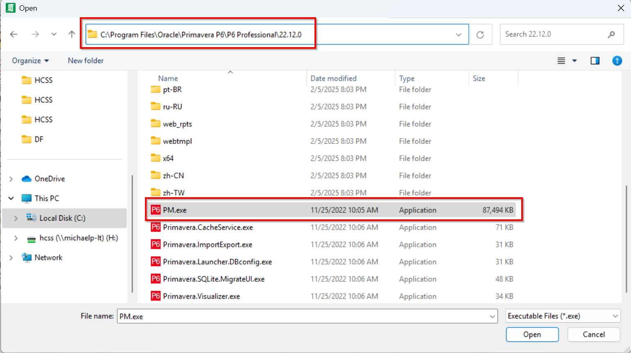
Task: Open the blue Help icon
Action: 617,61
